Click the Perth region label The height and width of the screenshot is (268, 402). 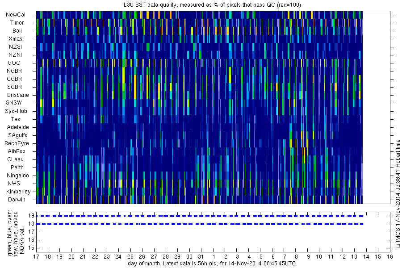click(17, 167)
